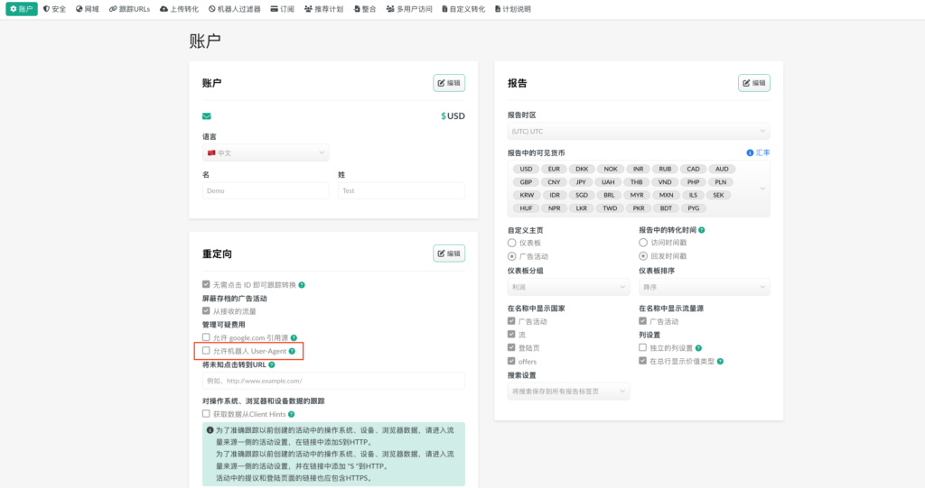Click the unknown-click redirect URL input field
This screenshot has width=925, height=488.
(x=333, y=381)
